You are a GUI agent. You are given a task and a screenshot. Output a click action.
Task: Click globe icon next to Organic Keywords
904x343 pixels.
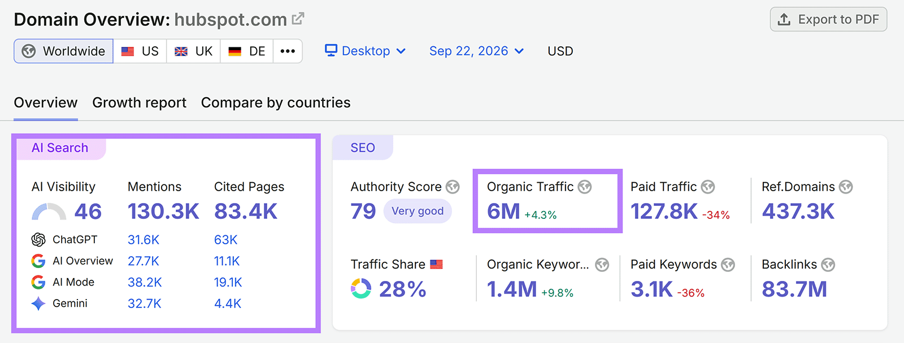click(602, 265)
